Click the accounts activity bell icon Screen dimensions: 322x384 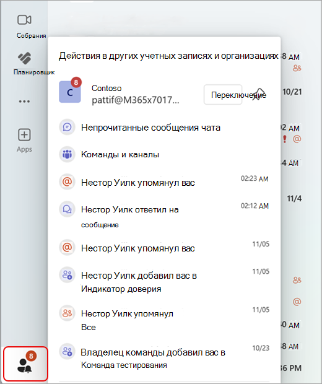[x=25, y=364]
